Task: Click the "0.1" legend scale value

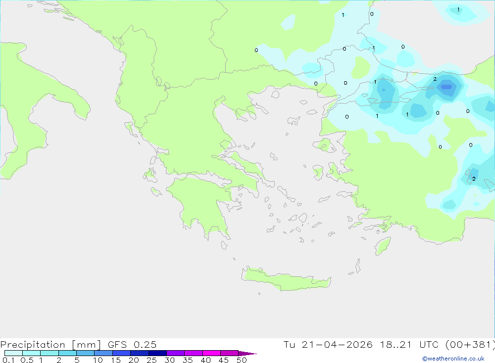Action: click(8, 360)
